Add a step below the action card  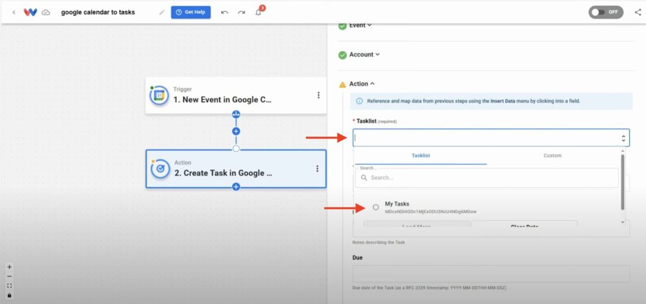236,187
